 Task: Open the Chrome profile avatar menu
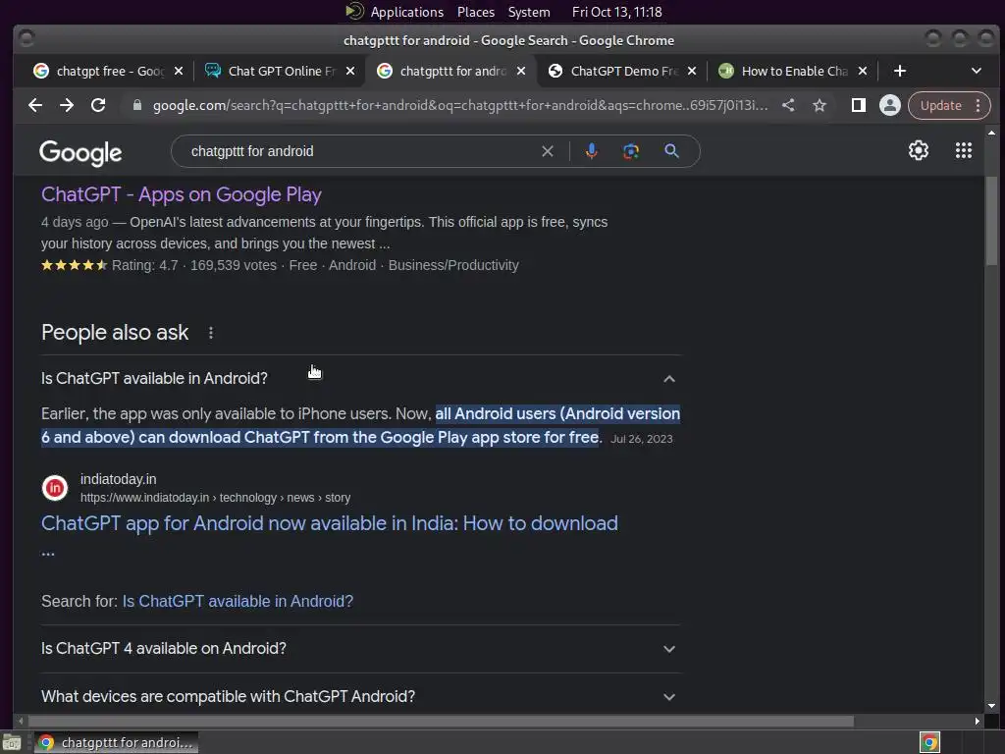click(889, 105)
